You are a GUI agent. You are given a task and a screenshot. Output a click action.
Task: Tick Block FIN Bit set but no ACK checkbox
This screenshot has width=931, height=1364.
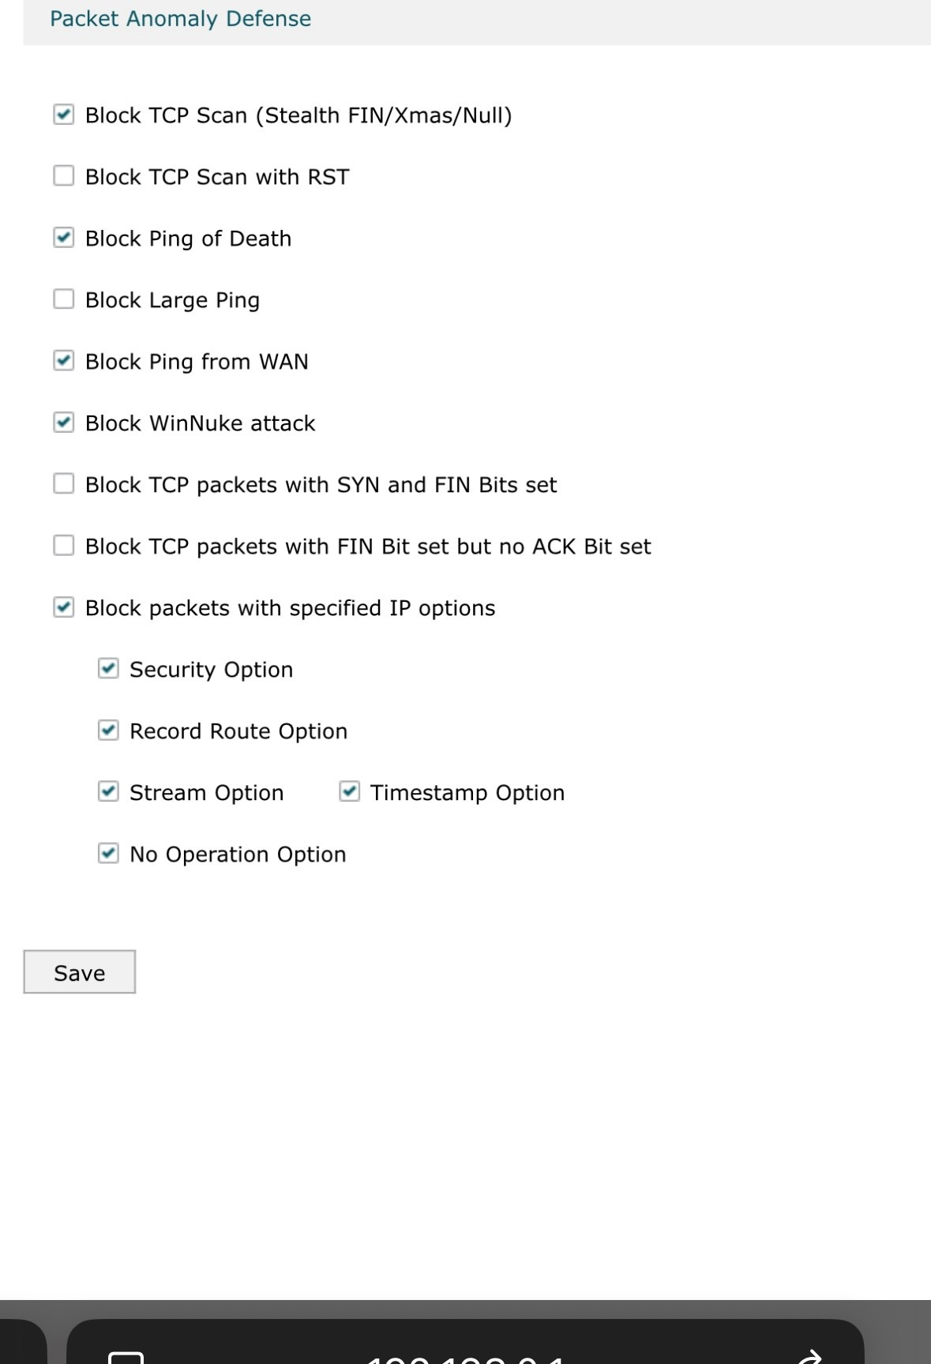(64, 546)
